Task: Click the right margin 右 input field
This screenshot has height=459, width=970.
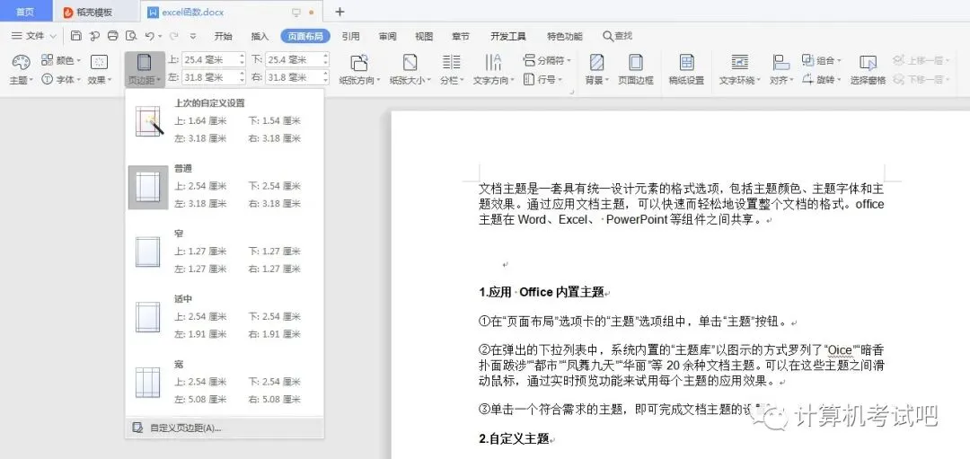Action: click(x=297, y=77)
